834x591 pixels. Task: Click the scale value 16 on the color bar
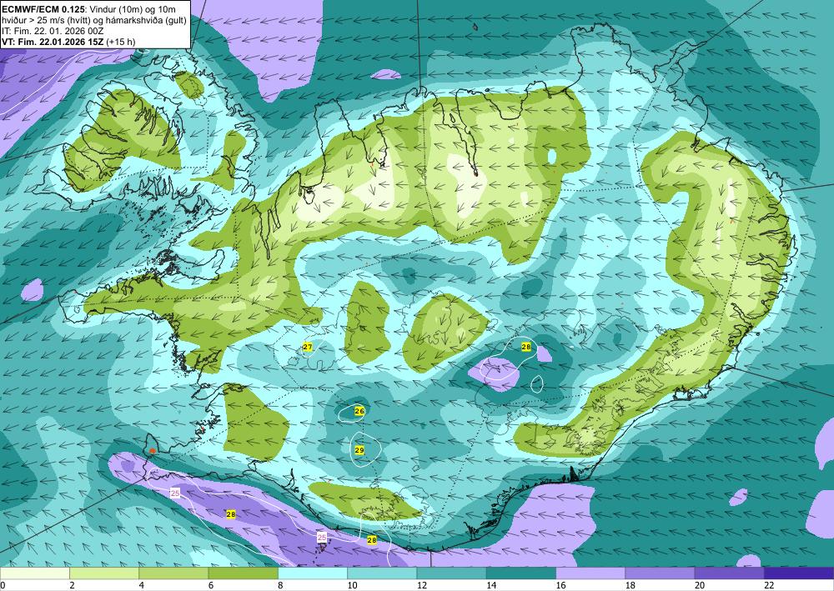[560, 585]
